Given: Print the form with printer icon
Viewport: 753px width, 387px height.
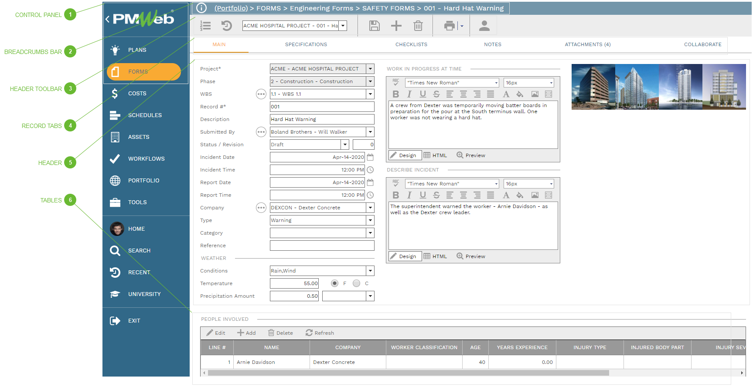Looking at the screenshot, I should (449, 26).
